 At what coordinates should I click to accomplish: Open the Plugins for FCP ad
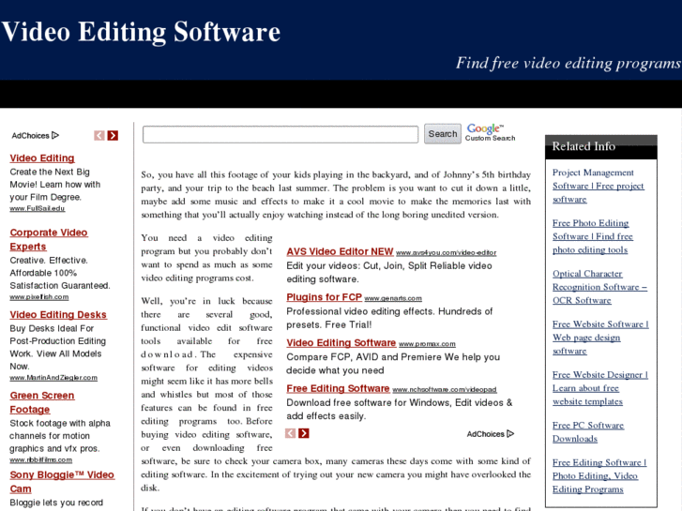[x=324, y=297]
